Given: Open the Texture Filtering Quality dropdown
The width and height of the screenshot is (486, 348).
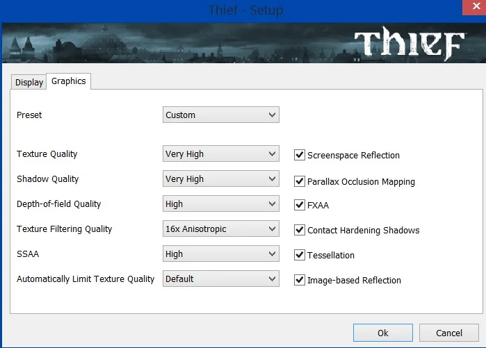Looking at the screenshot, I should pyautogui.click(x=220, y=229).
